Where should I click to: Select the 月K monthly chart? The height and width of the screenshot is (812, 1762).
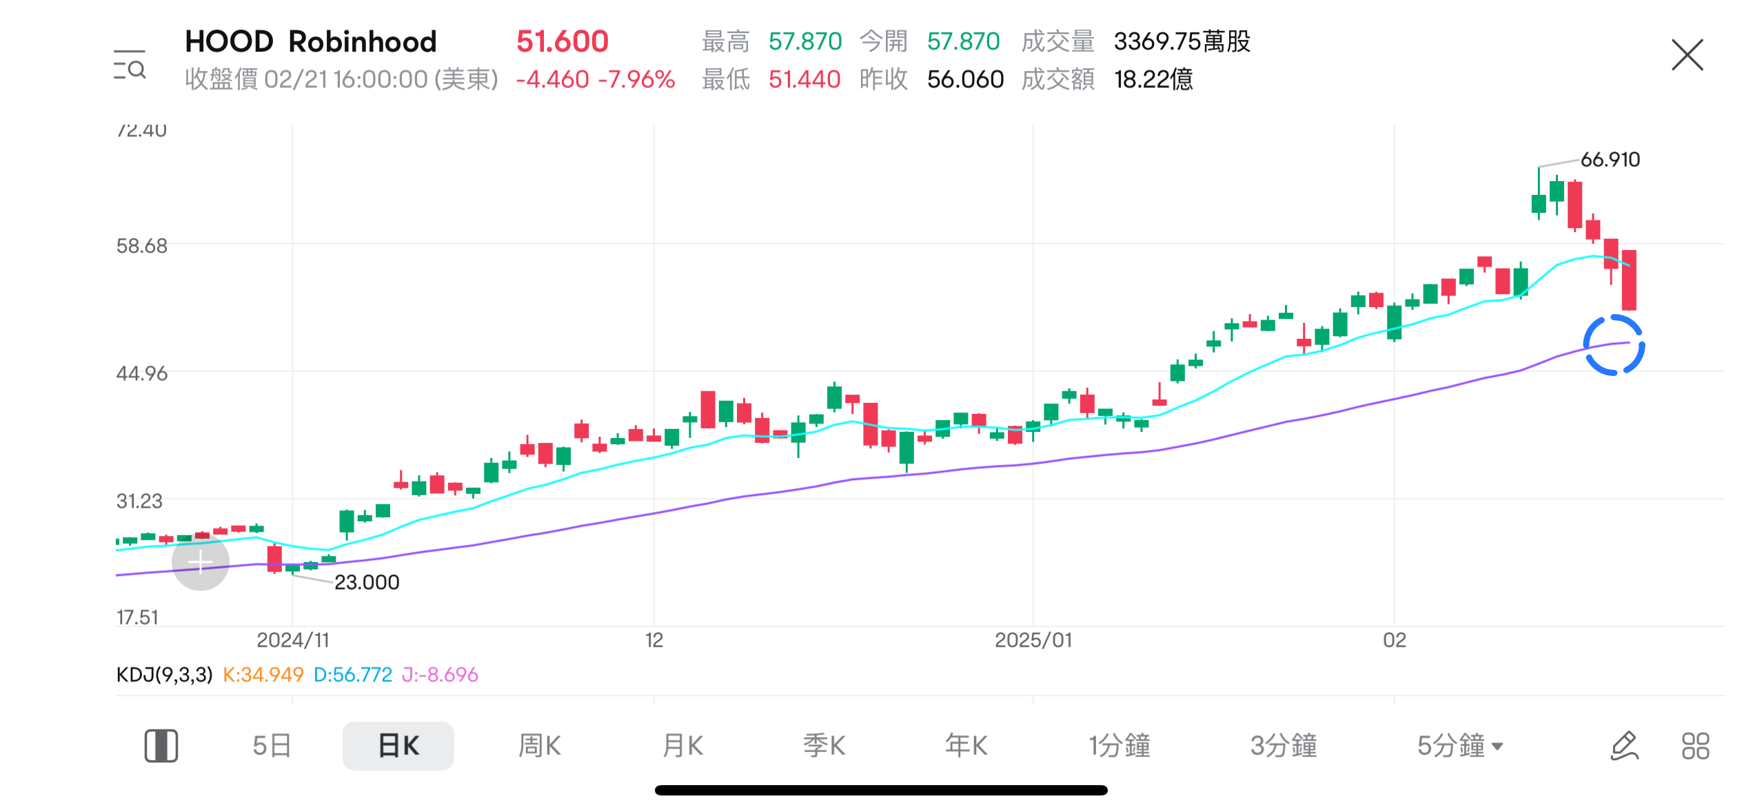pyautogui.click(x=682, y=746)
